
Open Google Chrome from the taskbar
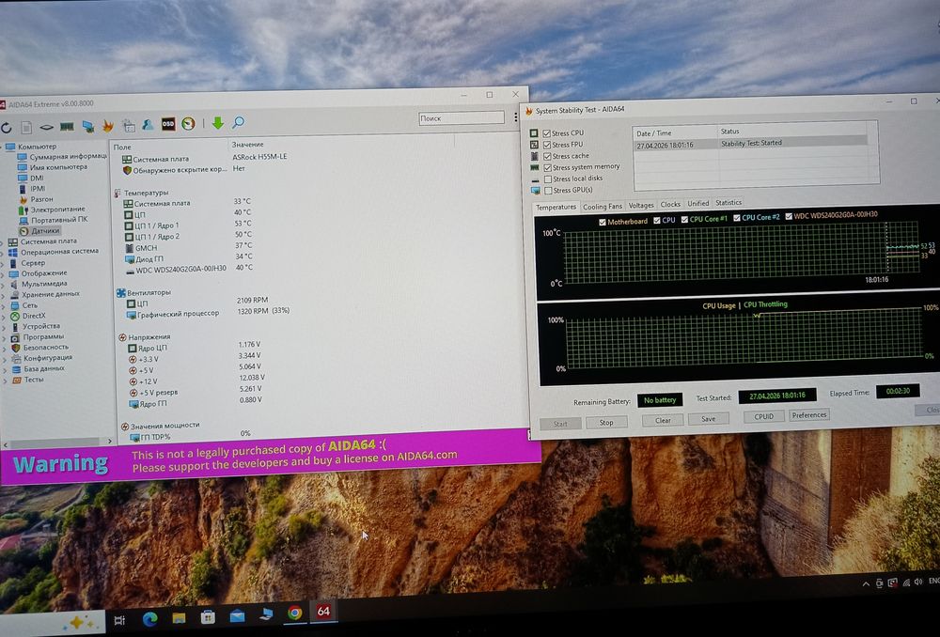pos(294,613)
